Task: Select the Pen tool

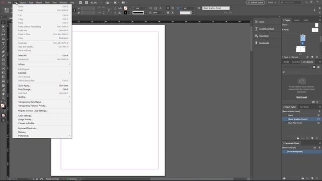Action: pyautogui.click(x=4, y=52)
